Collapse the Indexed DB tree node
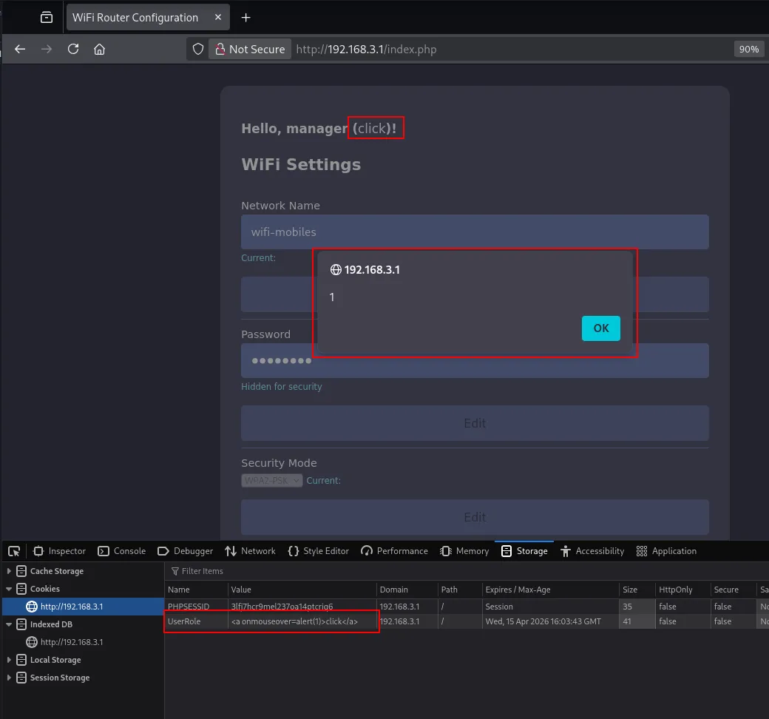Screen dimensions: 769x719 coord(9,624)
